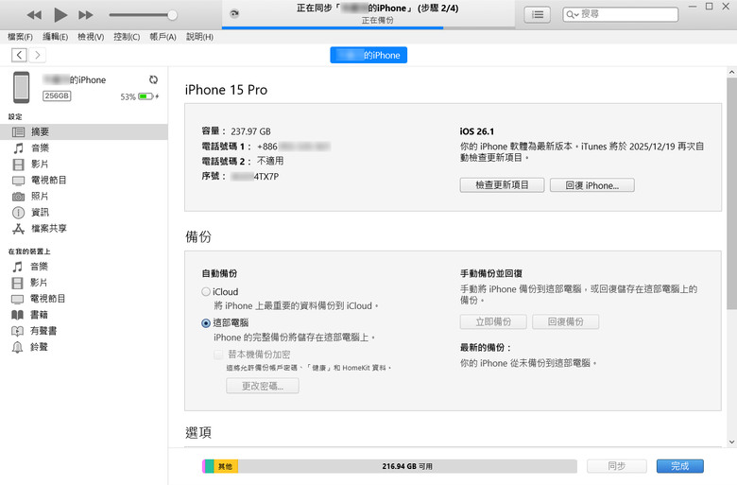Click the iOS 26.1 version label
Image resolution: width=737 pixels, height=485 pixels.
(476, 131)
